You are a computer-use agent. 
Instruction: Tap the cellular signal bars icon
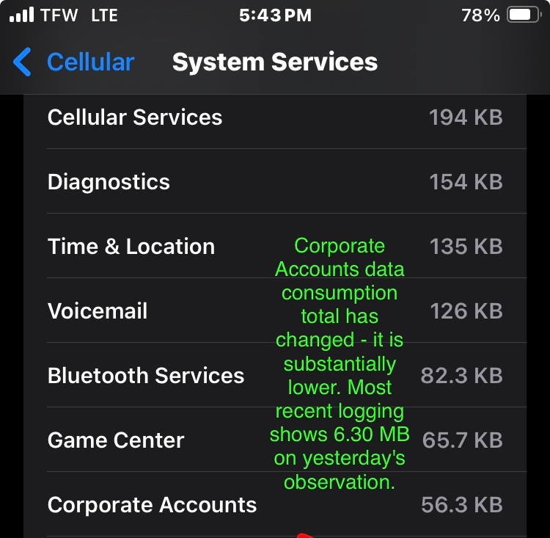point(21,15)
